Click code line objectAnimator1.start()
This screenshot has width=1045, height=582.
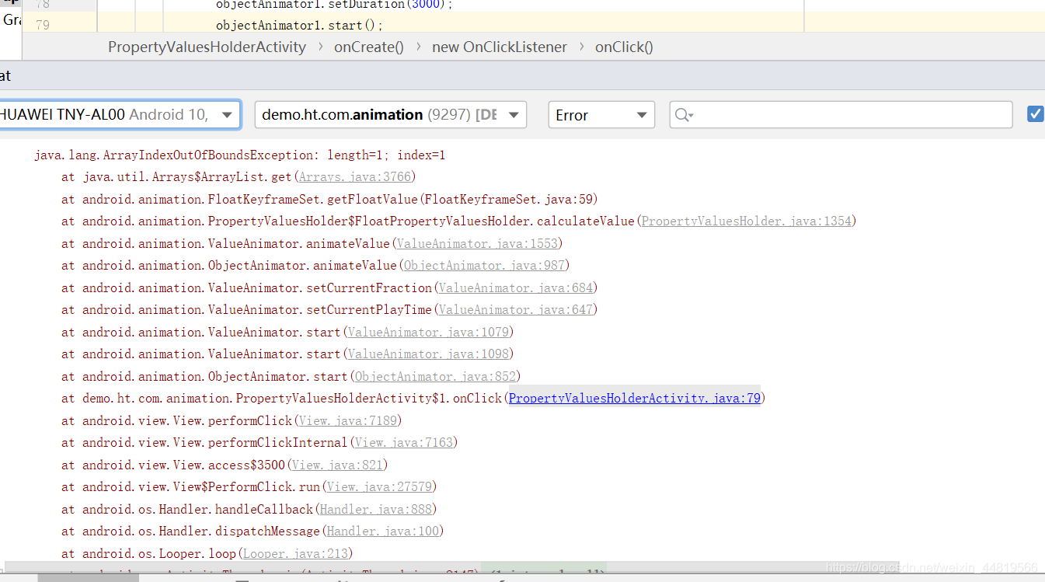[300, 26]
